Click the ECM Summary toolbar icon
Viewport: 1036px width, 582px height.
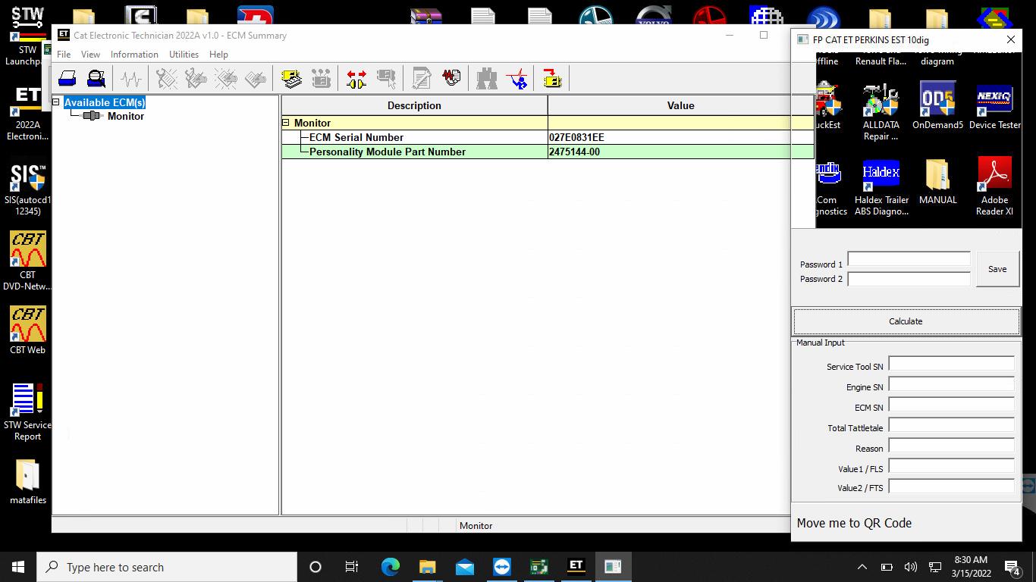click(291, 78)
